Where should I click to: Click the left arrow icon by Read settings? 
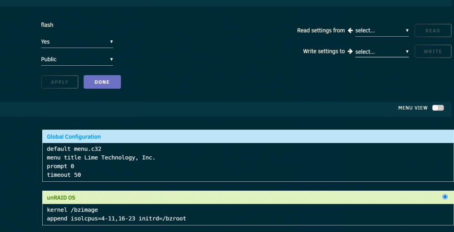tap(350, 30)
